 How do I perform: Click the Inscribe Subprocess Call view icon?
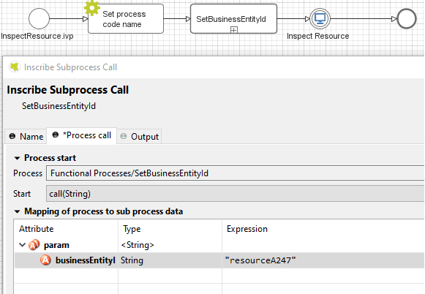[15, 67]
